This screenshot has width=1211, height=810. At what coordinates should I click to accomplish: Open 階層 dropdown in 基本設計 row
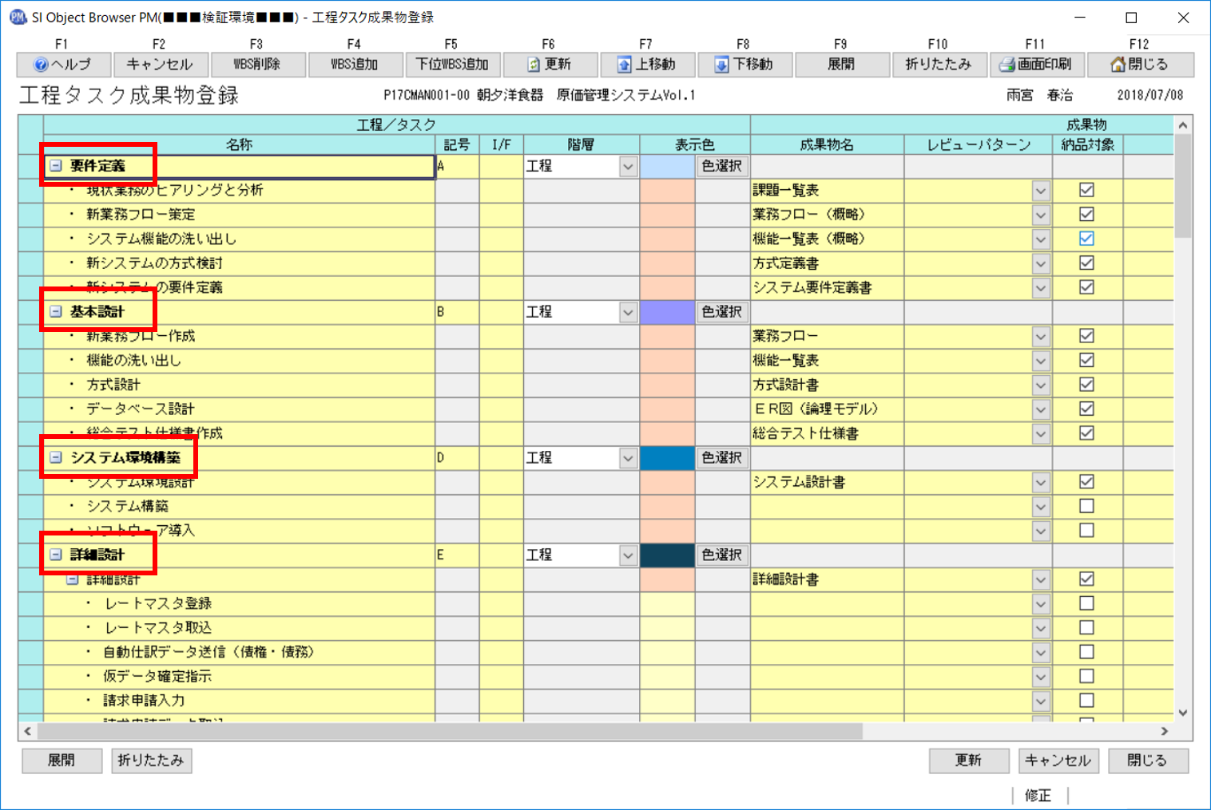tap(628, 312)
